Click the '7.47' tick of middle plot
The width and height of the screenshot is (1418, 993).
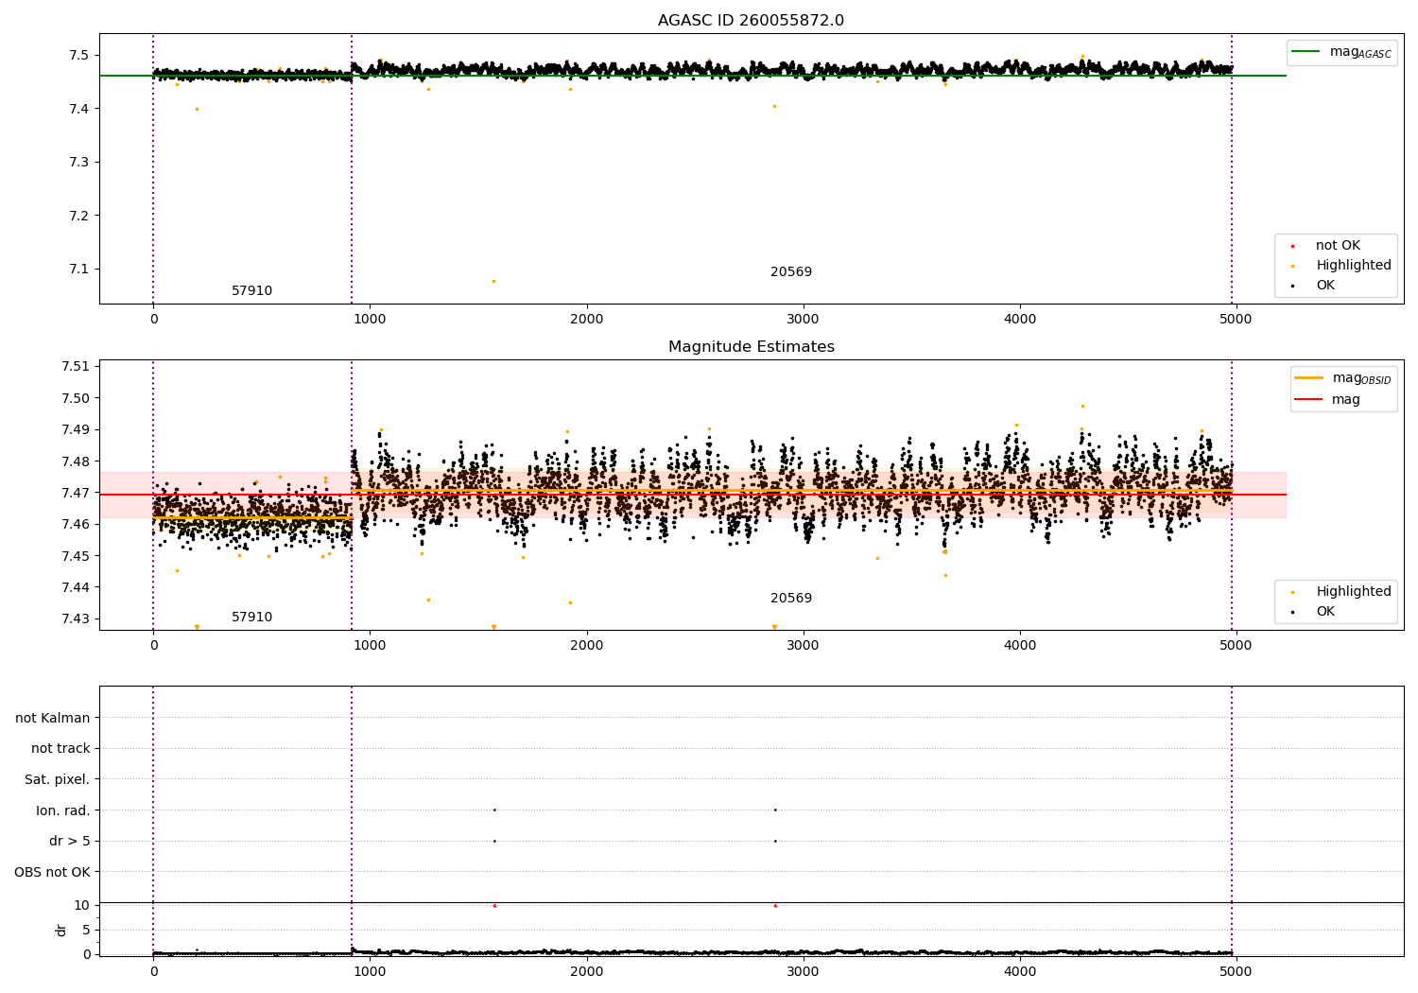point(76,493)
